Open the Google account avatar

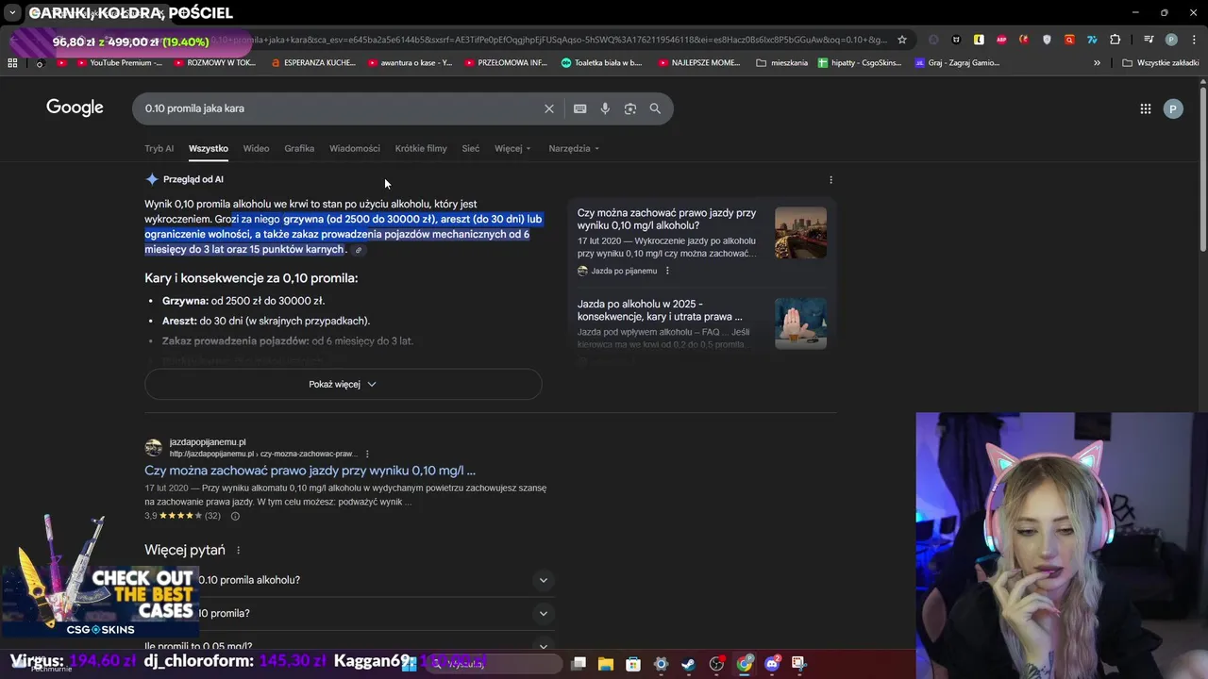(1173, 108)
